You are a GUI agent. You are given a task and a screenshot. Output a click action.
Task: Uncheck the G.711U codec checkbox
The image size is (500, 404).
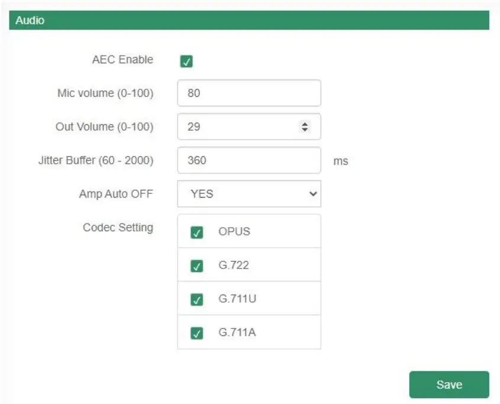coord(197,300)
